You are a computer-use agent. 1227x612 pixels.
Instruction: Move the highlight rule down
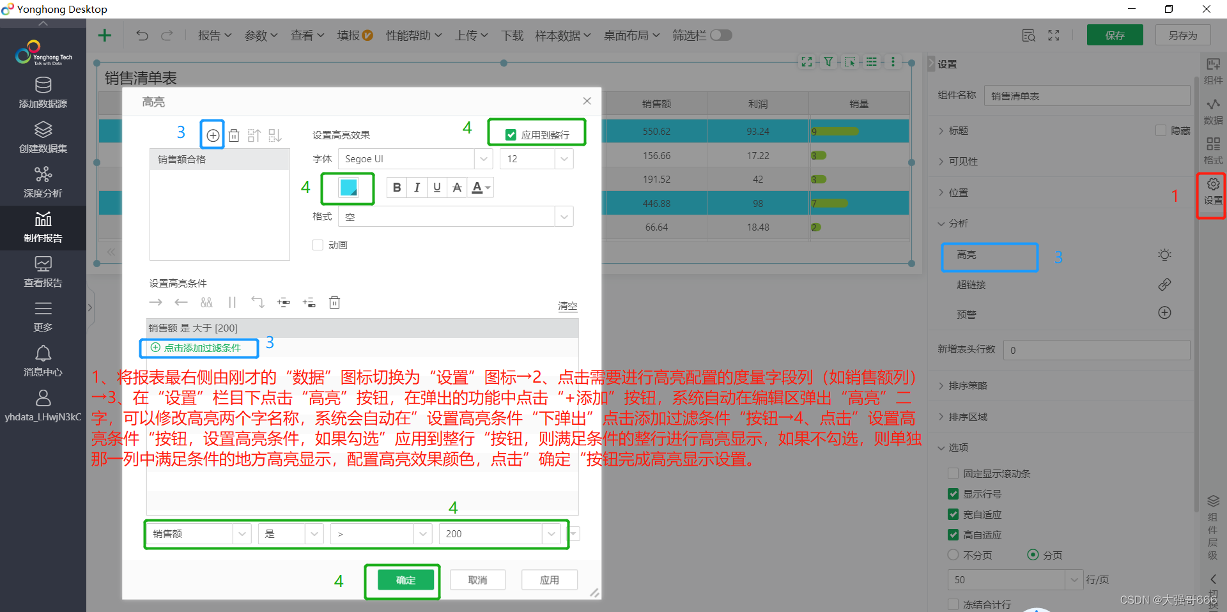pos(275,135)
